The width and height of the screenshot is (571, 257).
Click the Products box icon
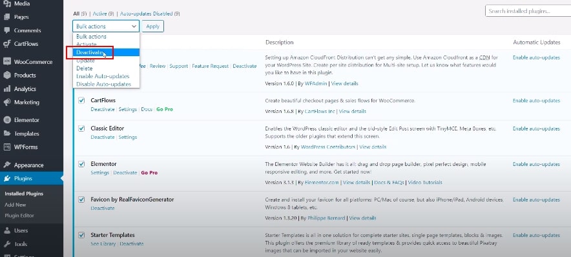click(7, 76)
